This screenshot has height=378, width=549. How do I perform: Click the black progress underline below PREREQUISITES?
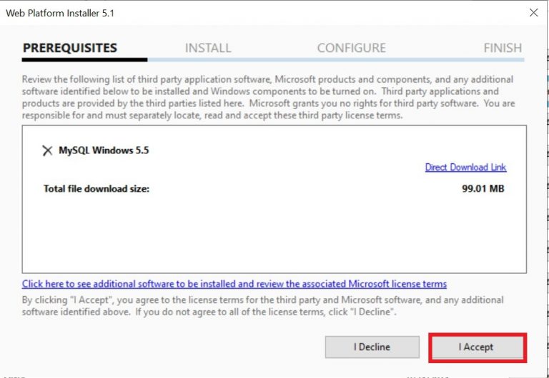84,60
